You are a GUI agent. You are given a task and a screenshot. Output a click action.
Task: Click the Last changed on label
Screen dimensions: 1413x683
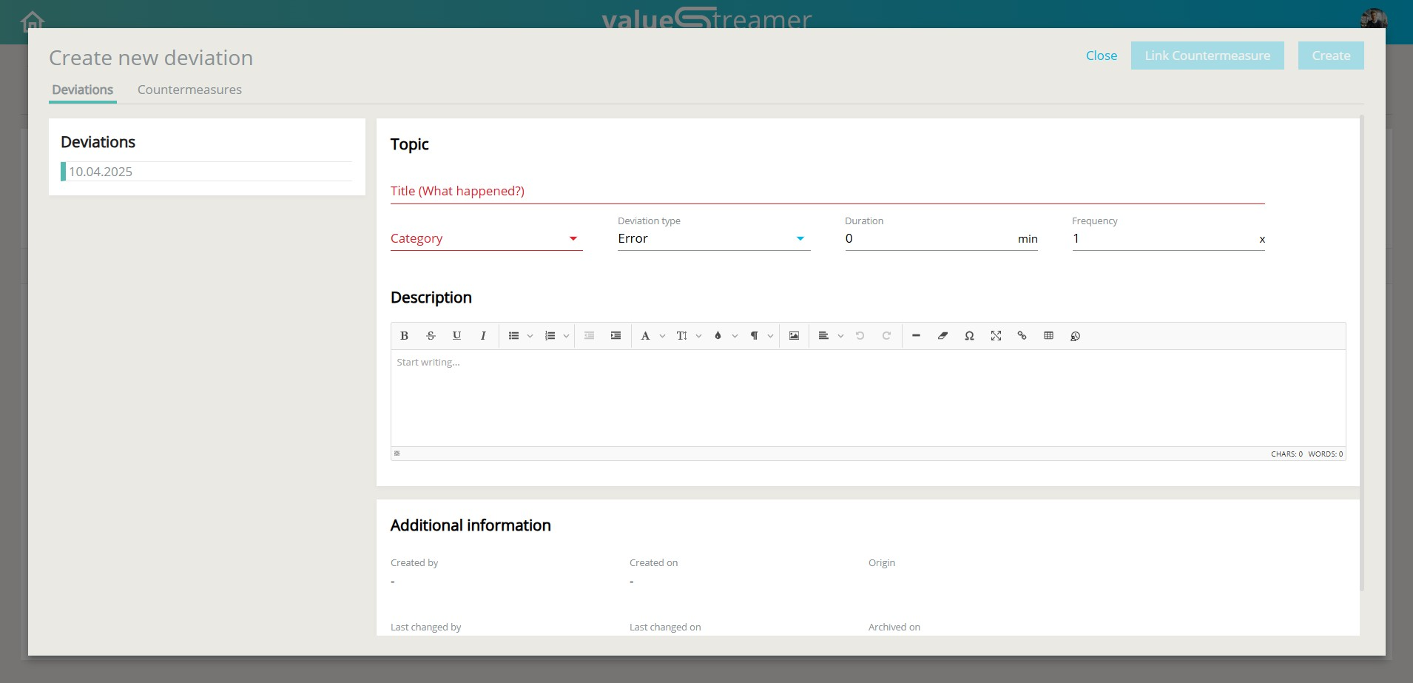(665, 627)
